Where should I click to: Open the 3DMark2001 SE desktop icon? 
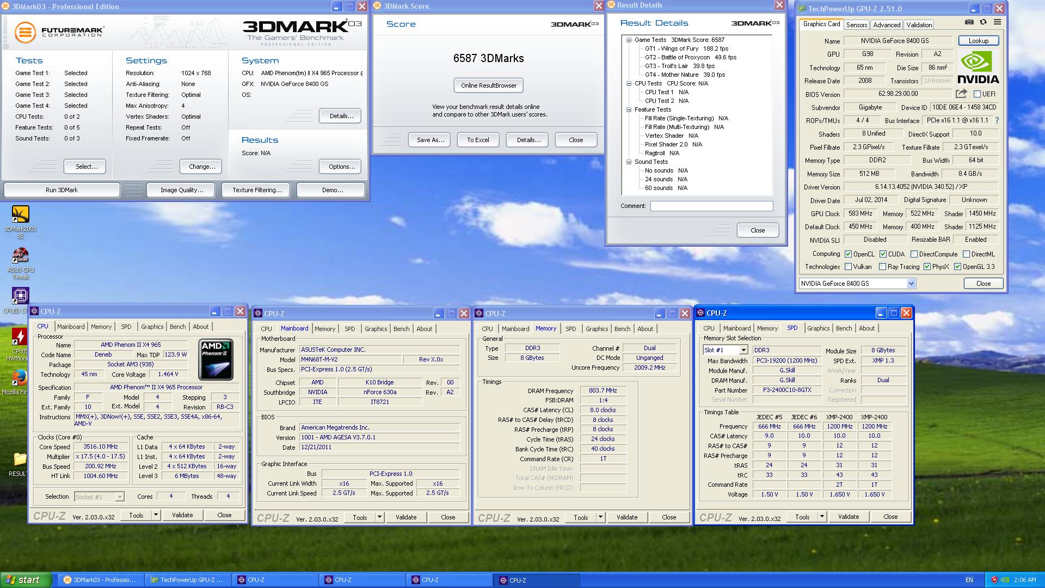coord(20,222)
